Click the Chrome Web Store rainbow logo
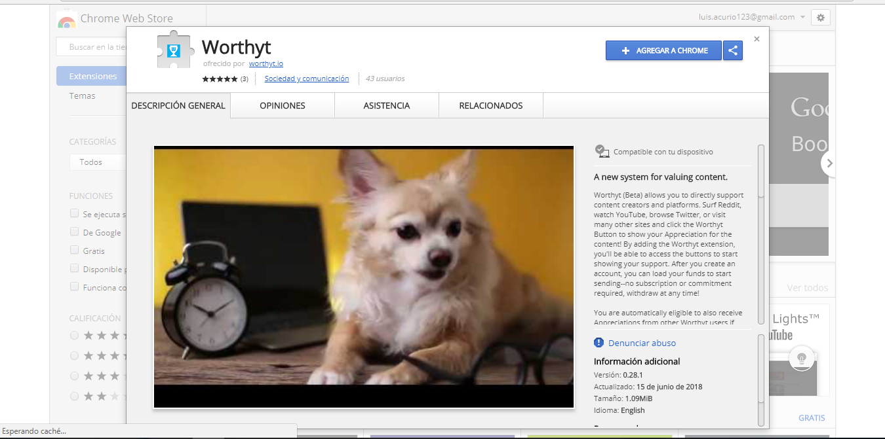885x439 pixels. click(x=66, y=20)
